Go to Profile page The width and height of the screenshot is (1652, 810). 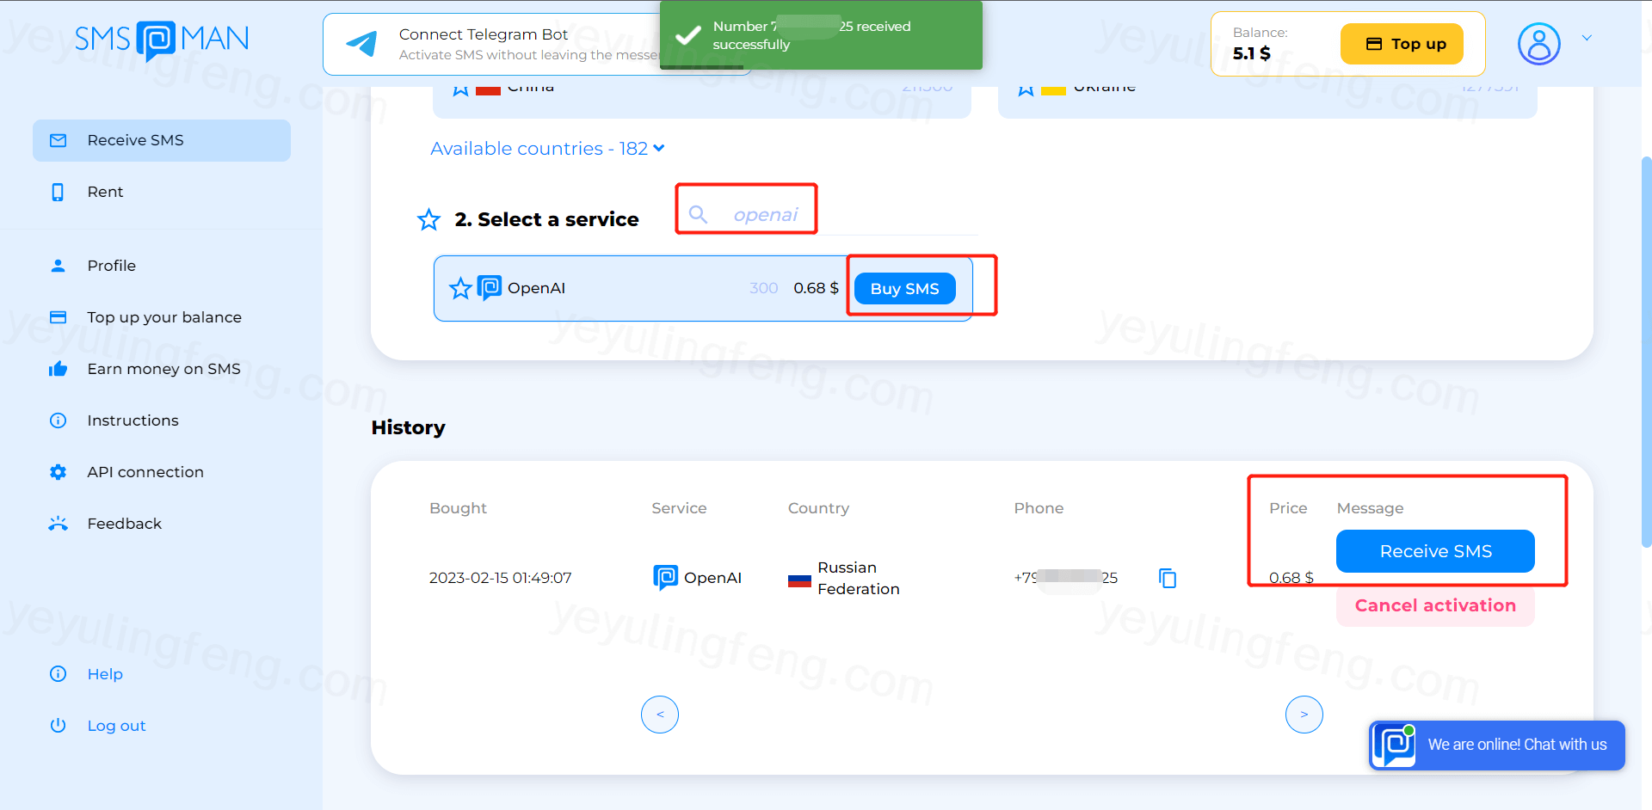pos(111,266)
